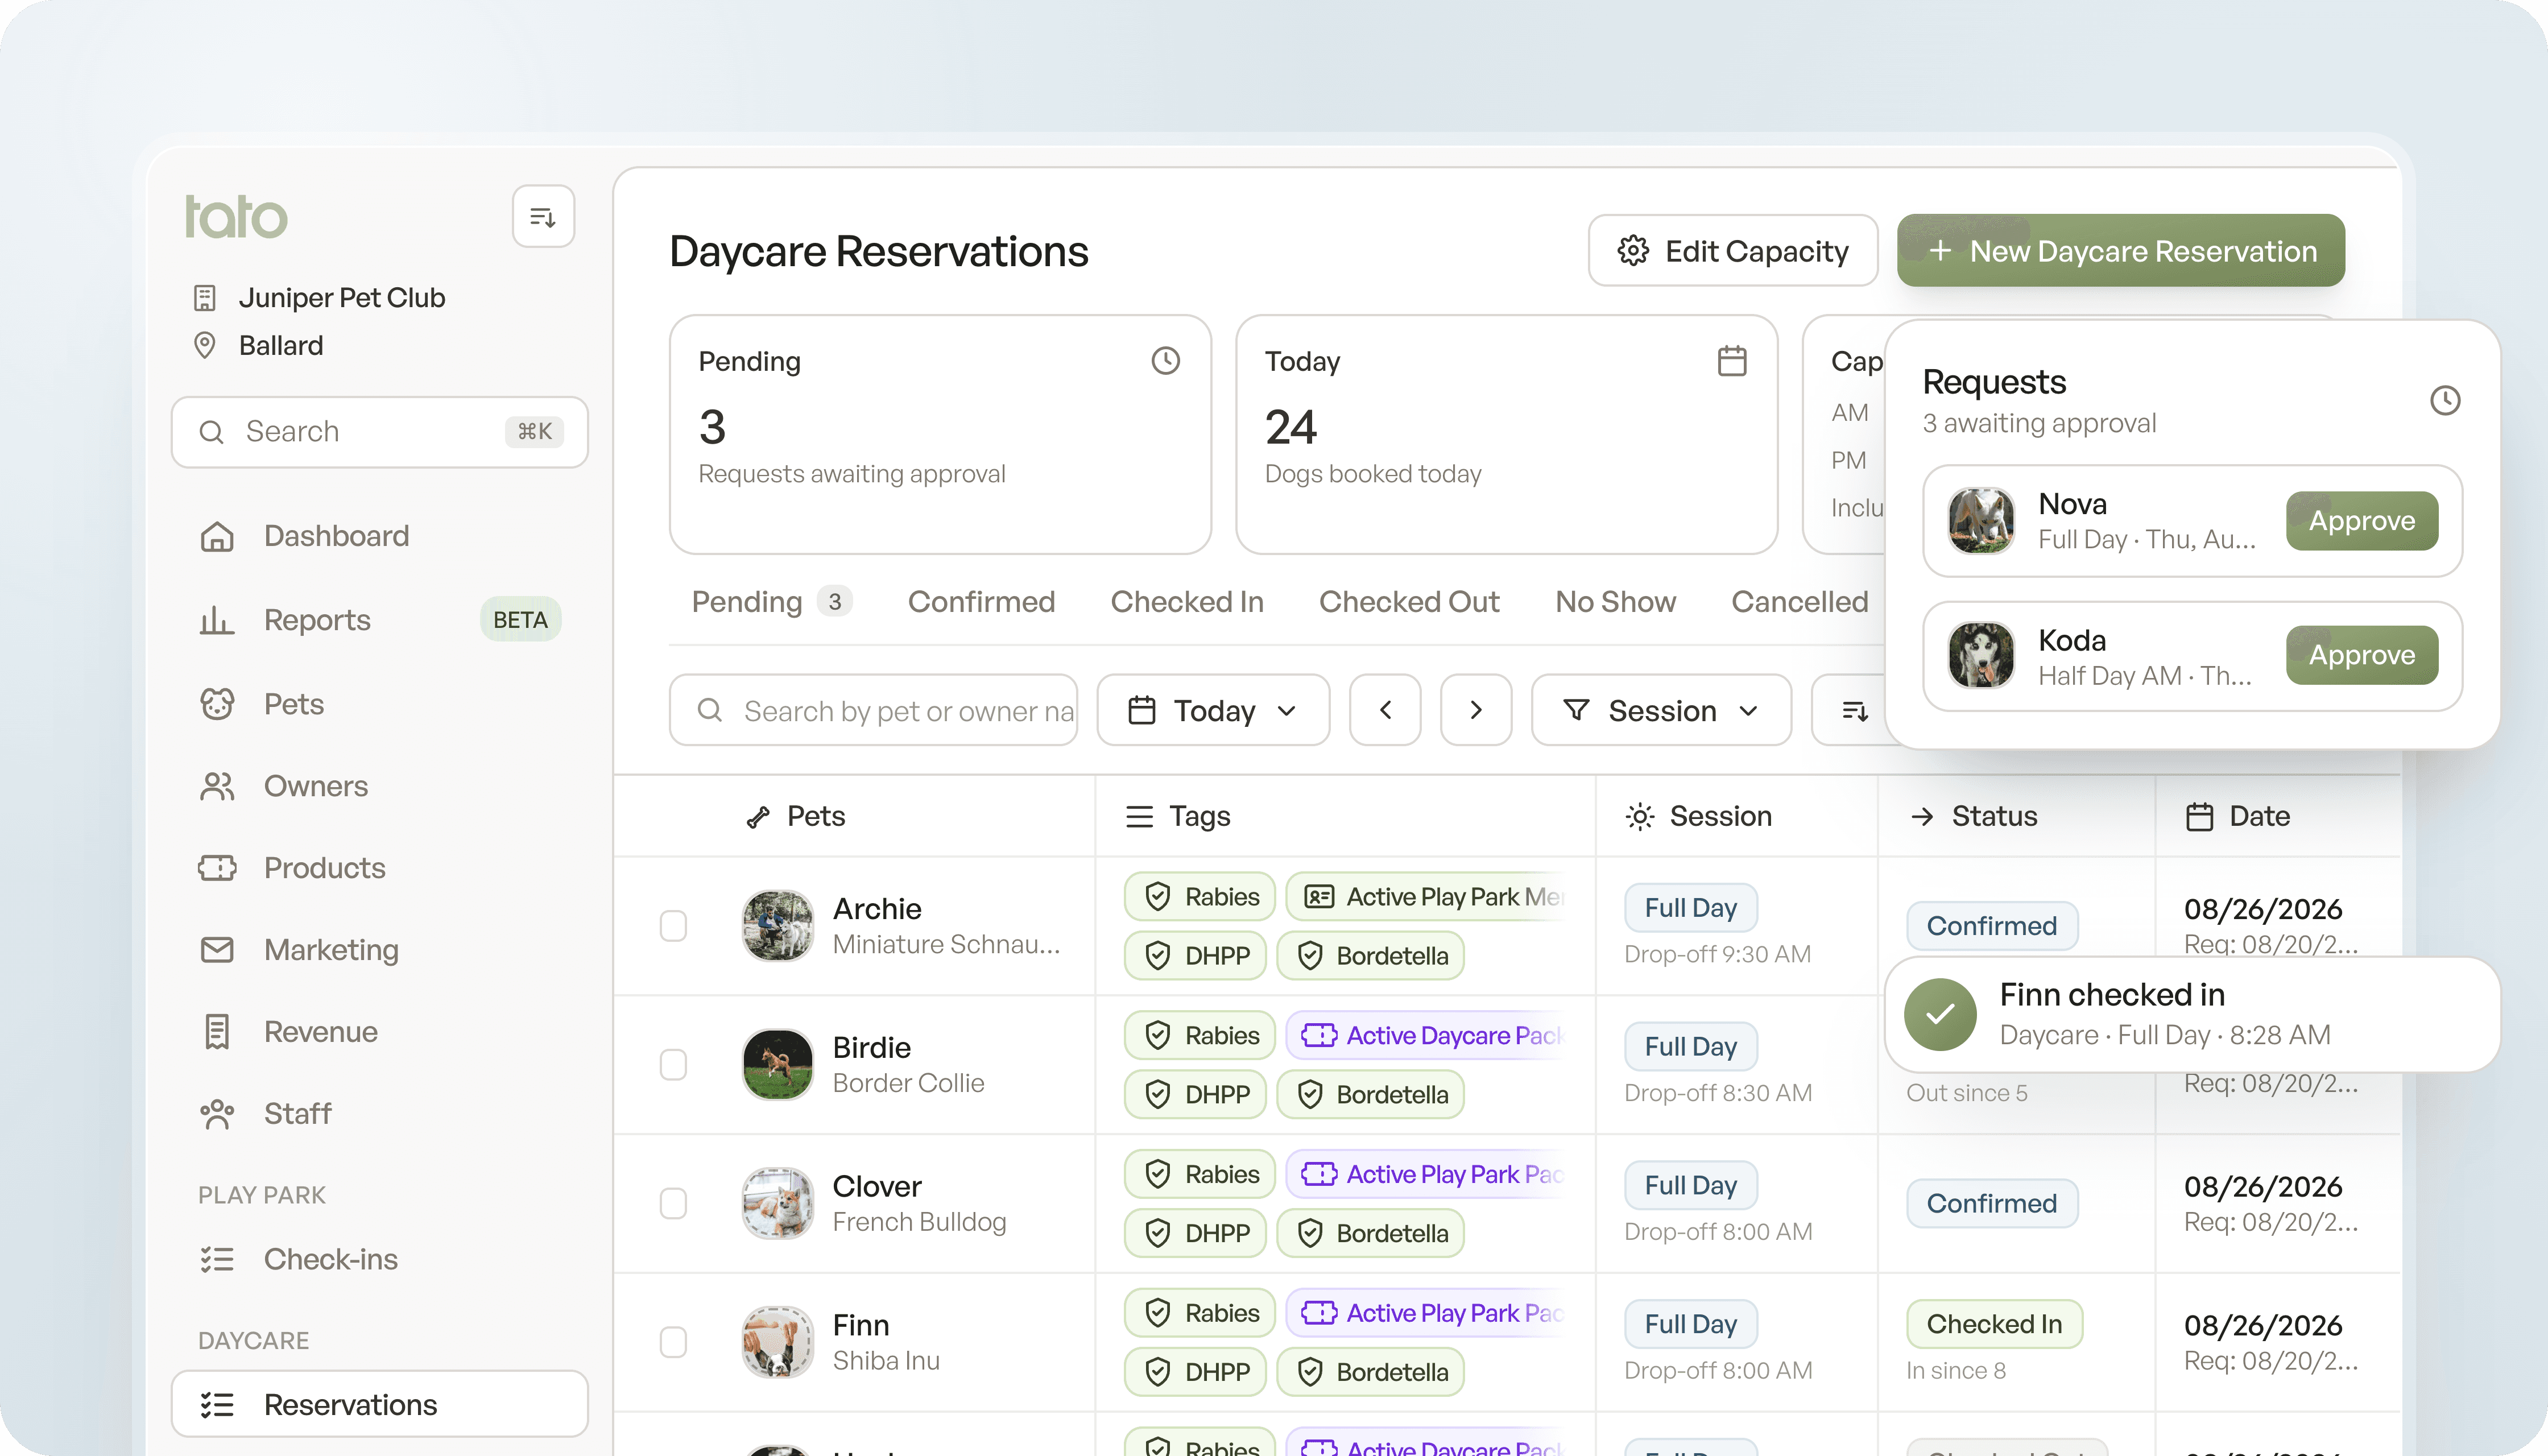Go to previous day arrow
The image size is (2548, 1456).
tap(1385, 710)
